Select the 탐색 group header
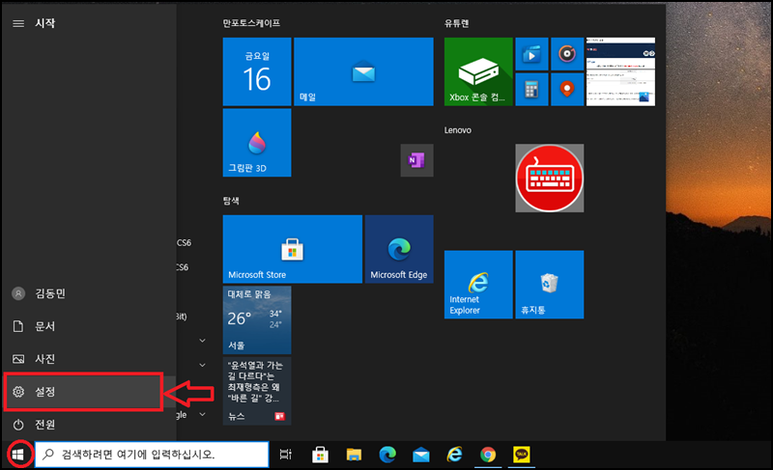The image size is (773, 470). click(x=231, y=201)
